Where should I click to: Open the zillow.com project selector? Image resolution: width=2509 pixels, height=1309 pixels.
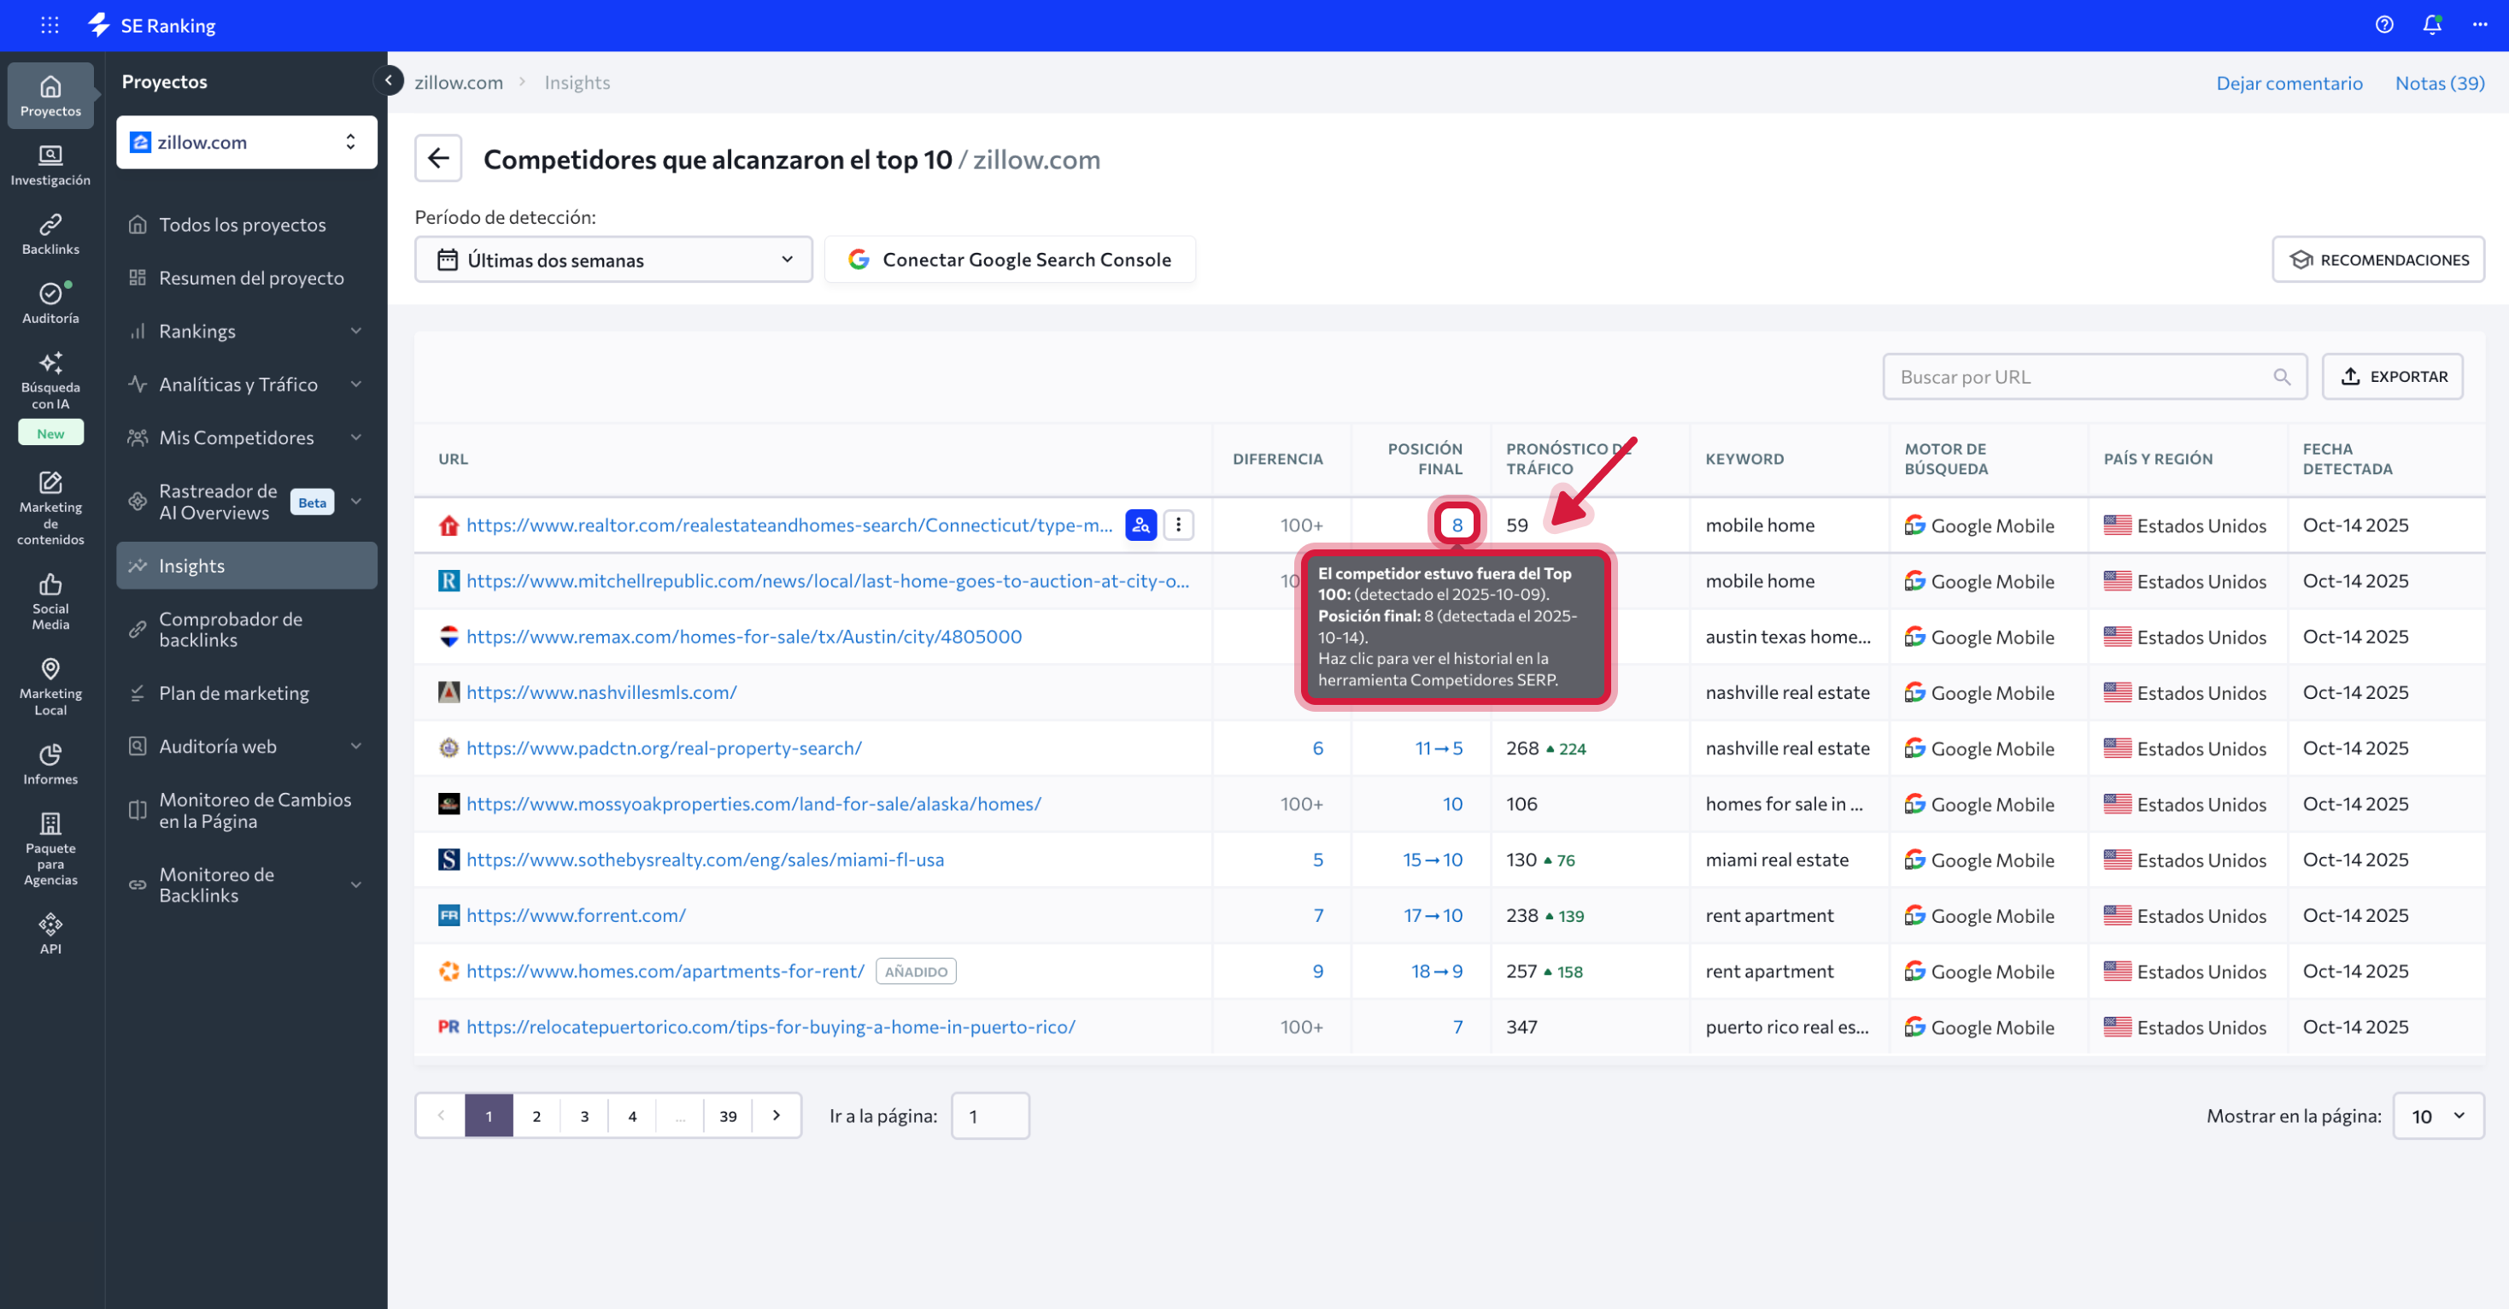(246, 142)
